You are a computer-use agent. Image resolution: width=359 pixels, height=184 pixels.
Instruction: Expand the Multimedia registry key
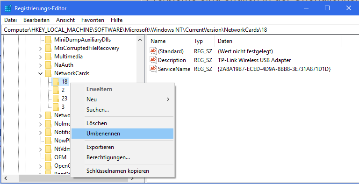pyautogui.click(x=41, y=57)
